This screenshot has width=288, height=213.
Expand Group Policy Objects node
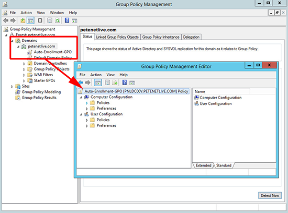click(24, 69)
